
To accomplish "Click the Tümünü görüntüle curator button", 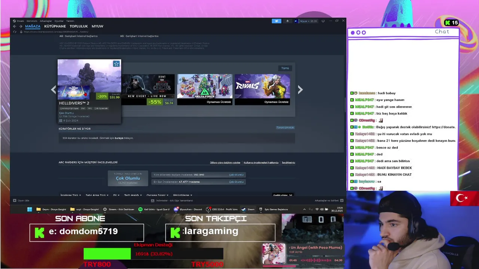I will coord(285,127).
